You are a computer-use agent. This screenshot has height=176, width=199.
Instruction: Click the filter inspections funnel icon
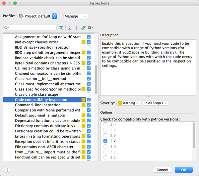[61, 28]
